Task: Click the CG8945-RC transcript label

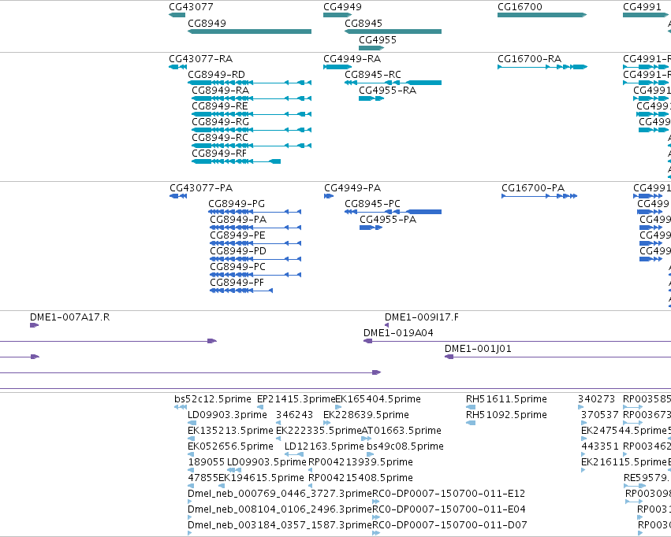Action: [x=373, y=74]
